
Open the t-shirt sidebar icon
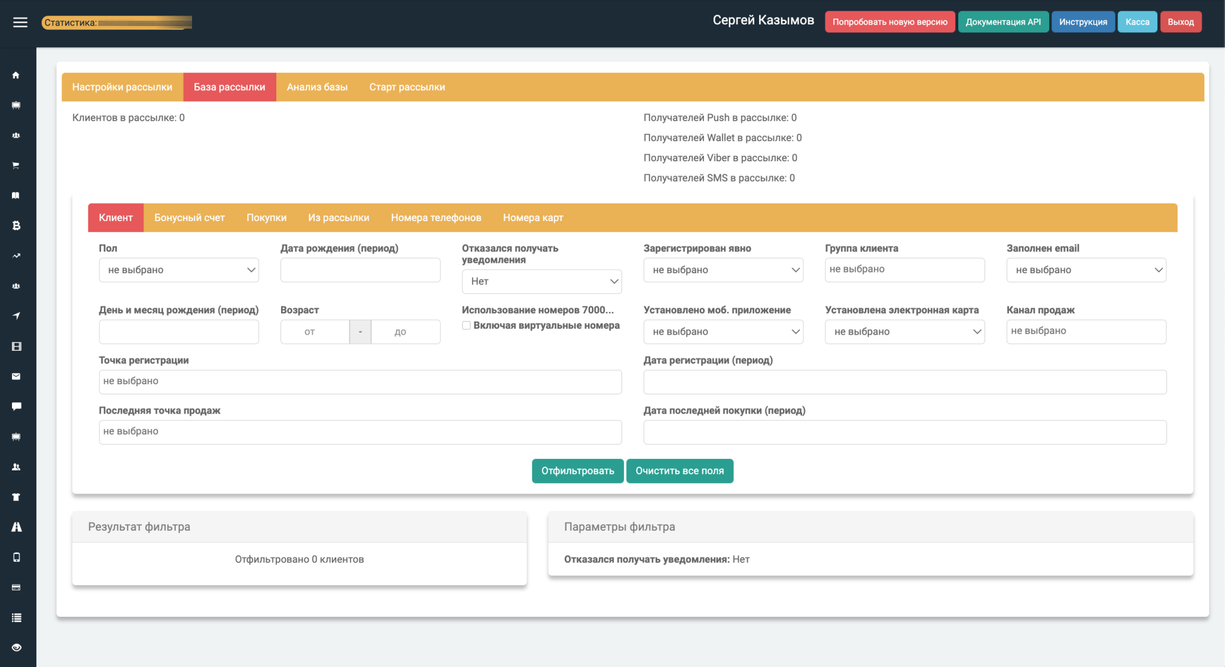point(16,497)
